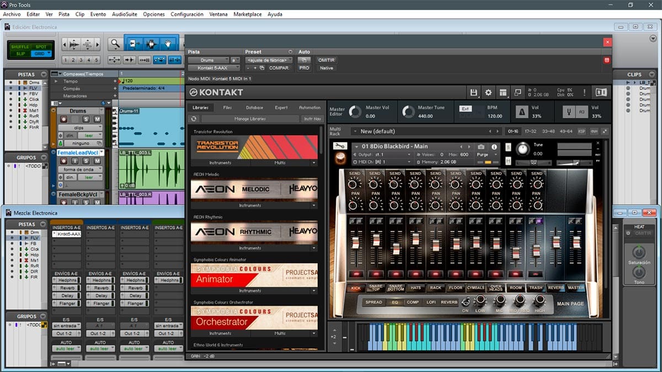
Task: Switch to the Kontakt Files tab
Action: [227, 107]
